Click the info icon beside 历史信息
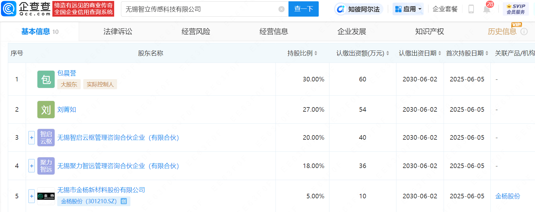The height and width of the screenshot is (212, 535). tap(524, 32)
